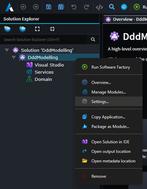Switch to the Overview - DddModelling tab
The image size is (147, 189).
point(125,19)
